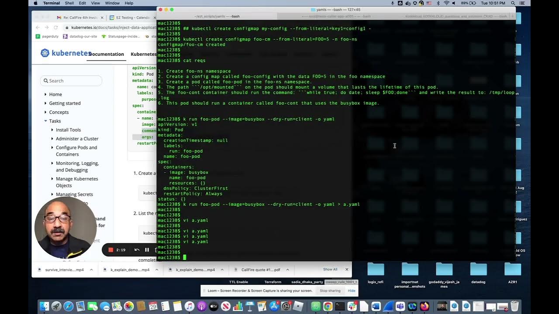
Task: Go back in the Chrome browser
Action: point(38,27)
